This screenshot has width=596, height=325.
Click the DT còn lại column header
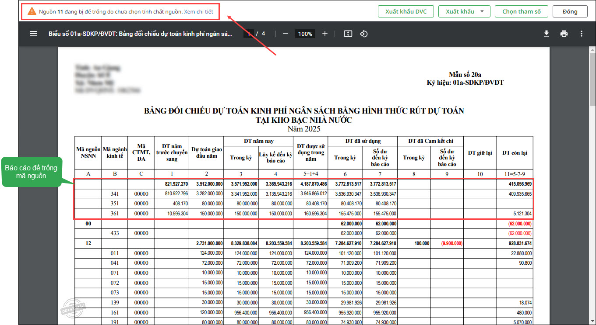[515, 152]
